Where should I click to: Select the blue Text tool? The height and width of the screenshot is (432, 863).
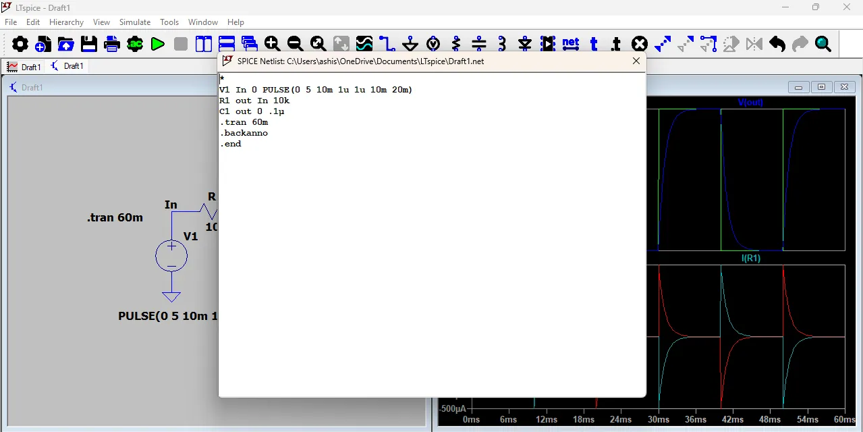(594, 44)
